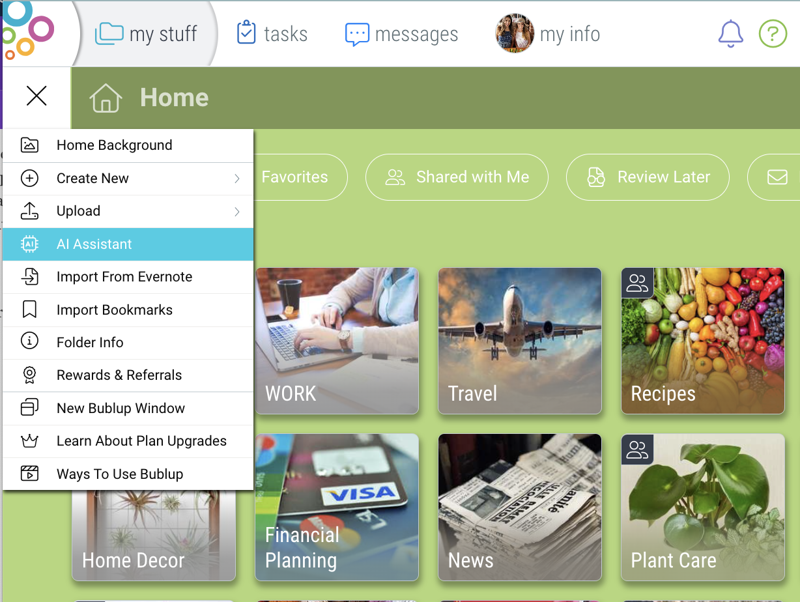The image size is (800, 602).
Task: Open the notifications bell icon
Action: pos(730,34)
